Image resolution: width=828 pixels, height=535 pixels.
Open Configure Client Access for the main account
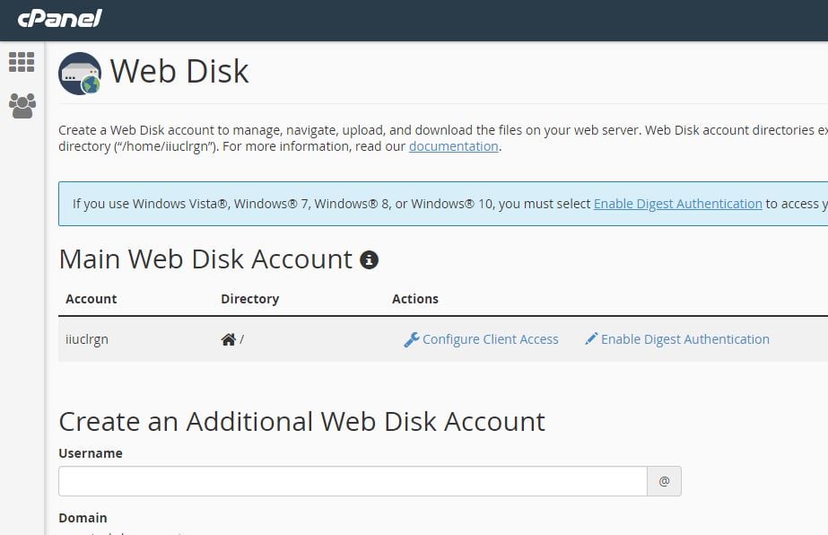[x=490, y=339]
